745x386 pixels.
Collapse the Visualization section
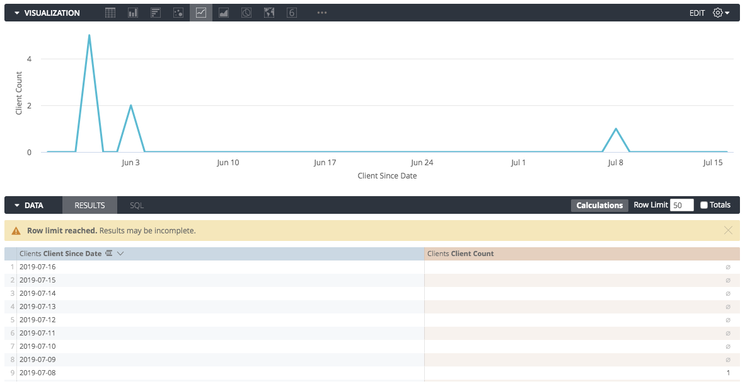point(16,13)
